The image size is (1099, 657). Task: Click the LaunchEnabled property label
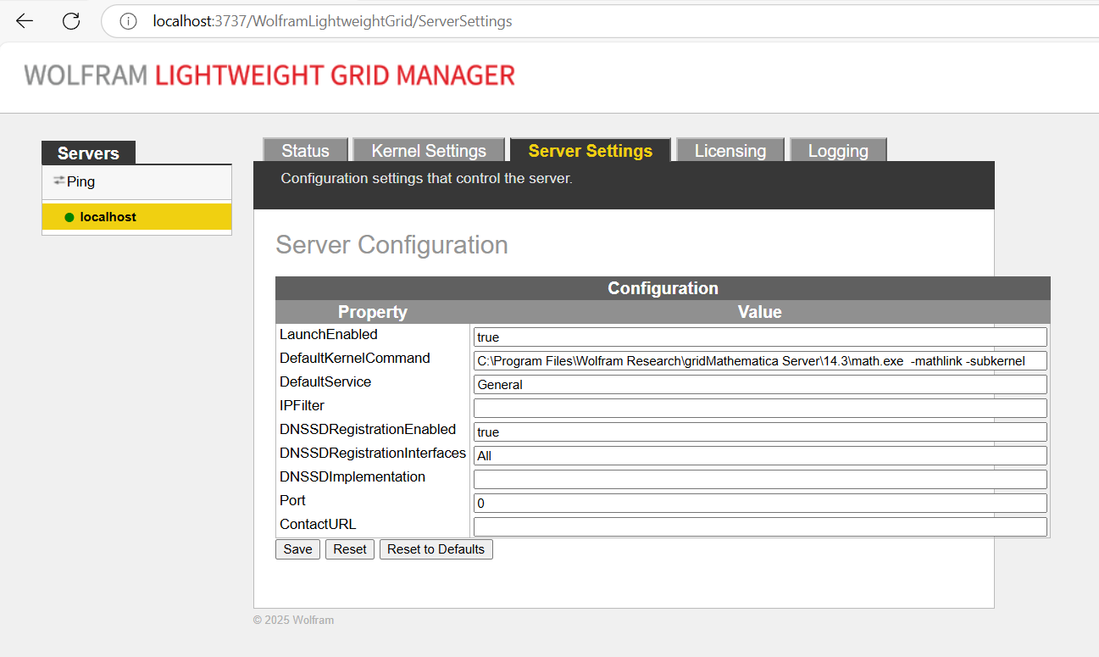pos(329,335)
